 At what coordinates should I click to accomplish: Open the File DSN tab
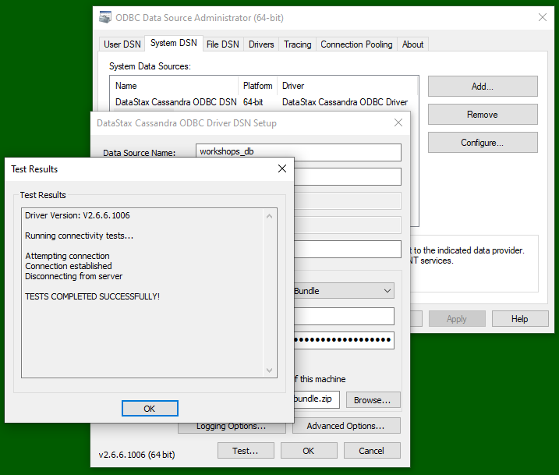(x=223, y=44)
